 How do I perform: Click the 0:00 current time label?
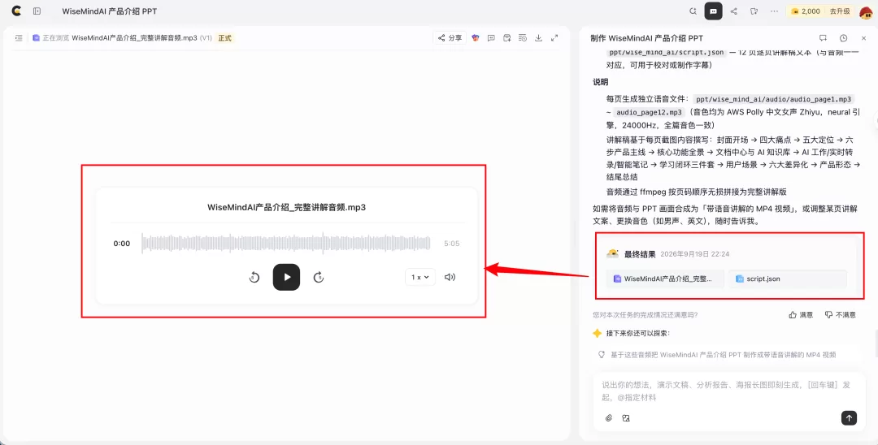(x=121, y=243)
